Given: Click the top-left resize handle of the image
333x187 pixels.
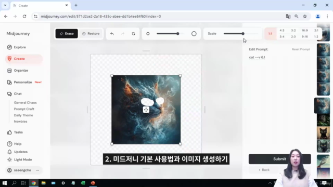Looking at the screenshot, I should (x=112, y=76).
